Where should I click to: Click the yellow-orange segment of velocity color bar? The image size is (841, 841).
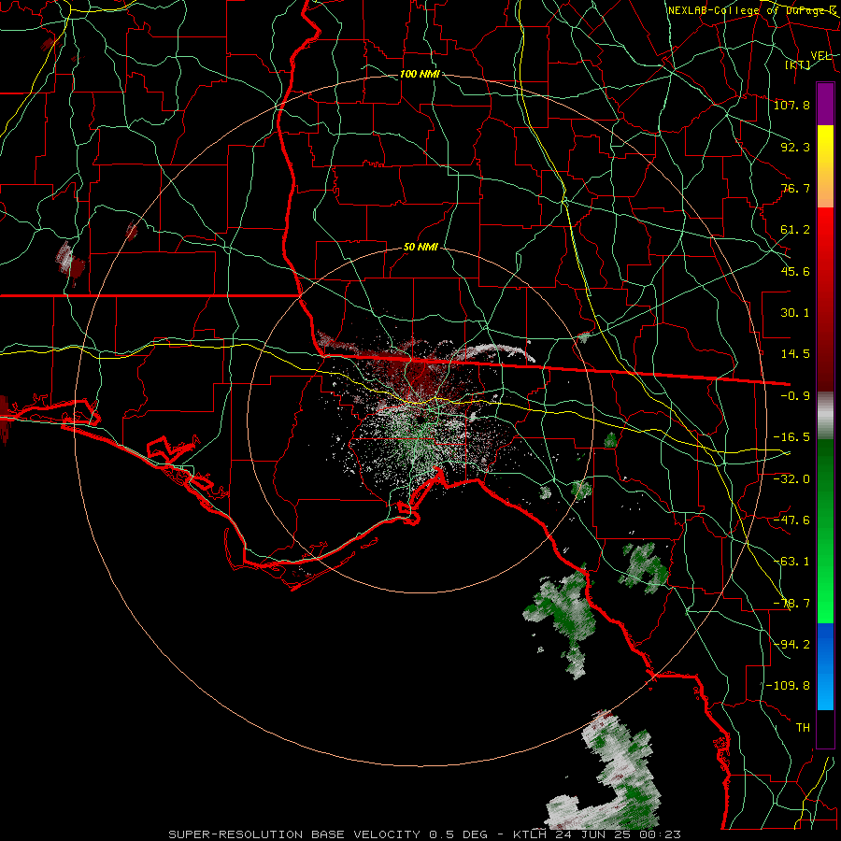(x=825, y=166)
